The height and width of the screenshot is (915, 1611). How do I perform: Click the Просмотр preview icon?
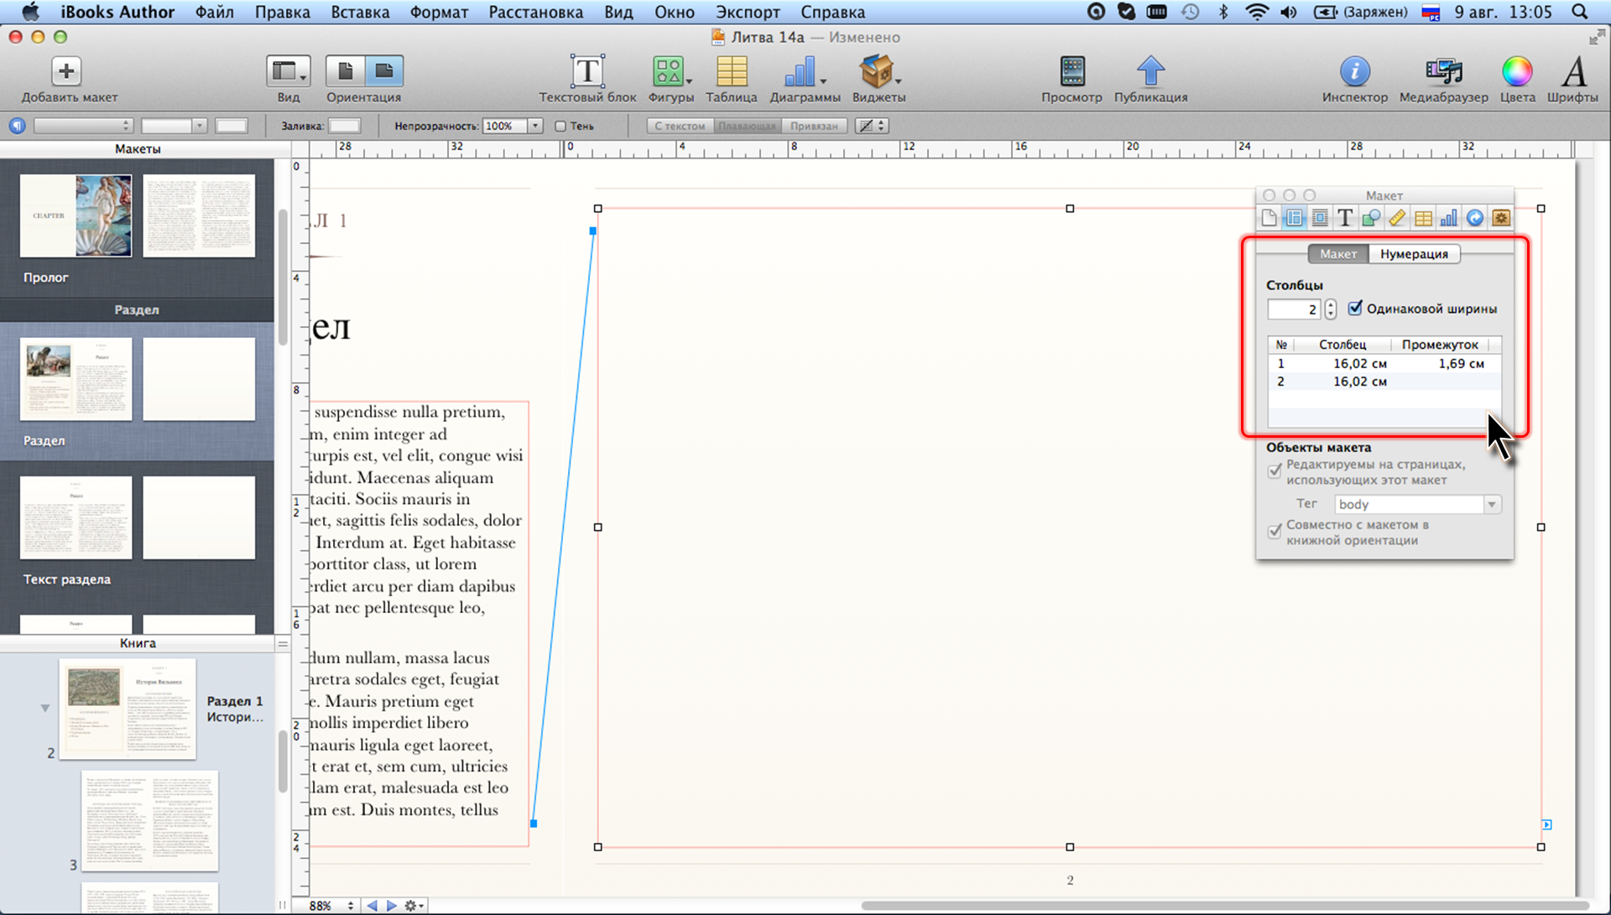click(x=1072, y=72)
